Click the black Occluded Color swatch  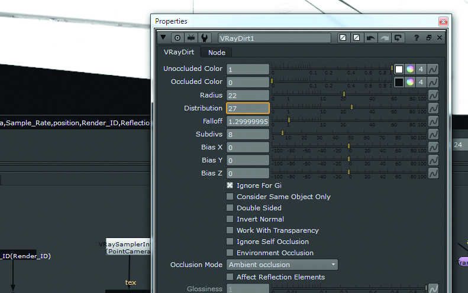(399, 82)
